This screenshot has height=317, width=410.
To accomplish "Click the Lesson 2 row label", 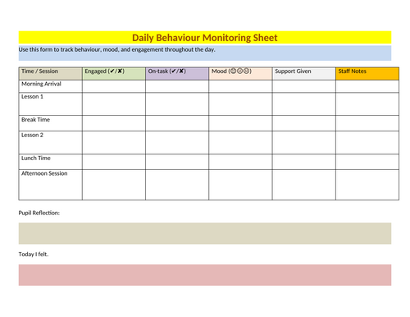I will coord(32,135).
